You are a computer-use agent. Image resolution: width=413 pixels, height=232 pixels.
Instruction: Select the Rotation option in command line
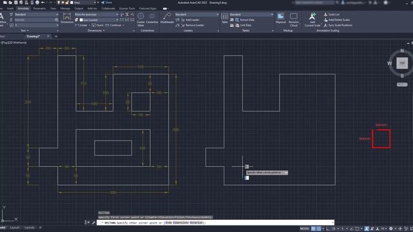[196, 222]
